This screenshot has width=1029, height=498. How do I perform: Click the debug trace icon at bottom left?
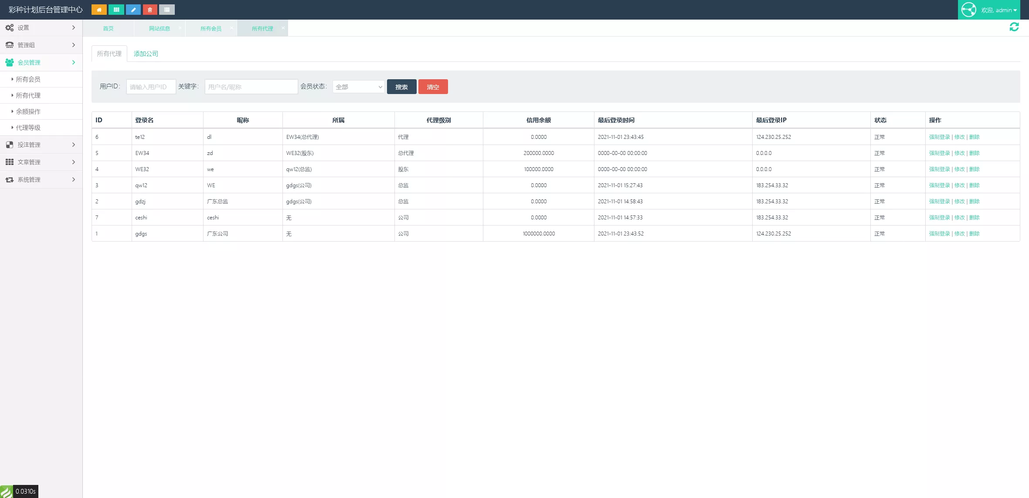(x=7, y=491)
